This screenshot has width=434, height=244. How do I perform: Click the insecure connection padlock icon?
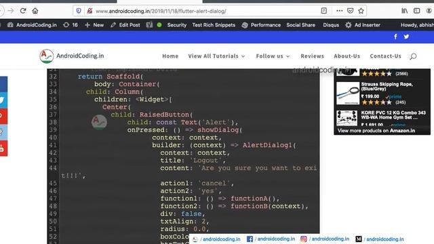[90, 11]
